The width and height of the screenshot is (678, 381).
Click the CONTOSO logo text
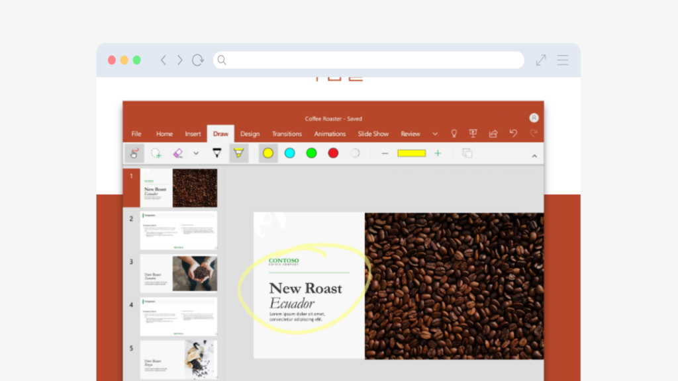pyautogui.click(x=283, y=261)
